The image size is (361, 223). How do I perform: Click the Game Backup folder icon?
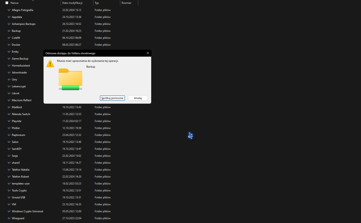9,59
